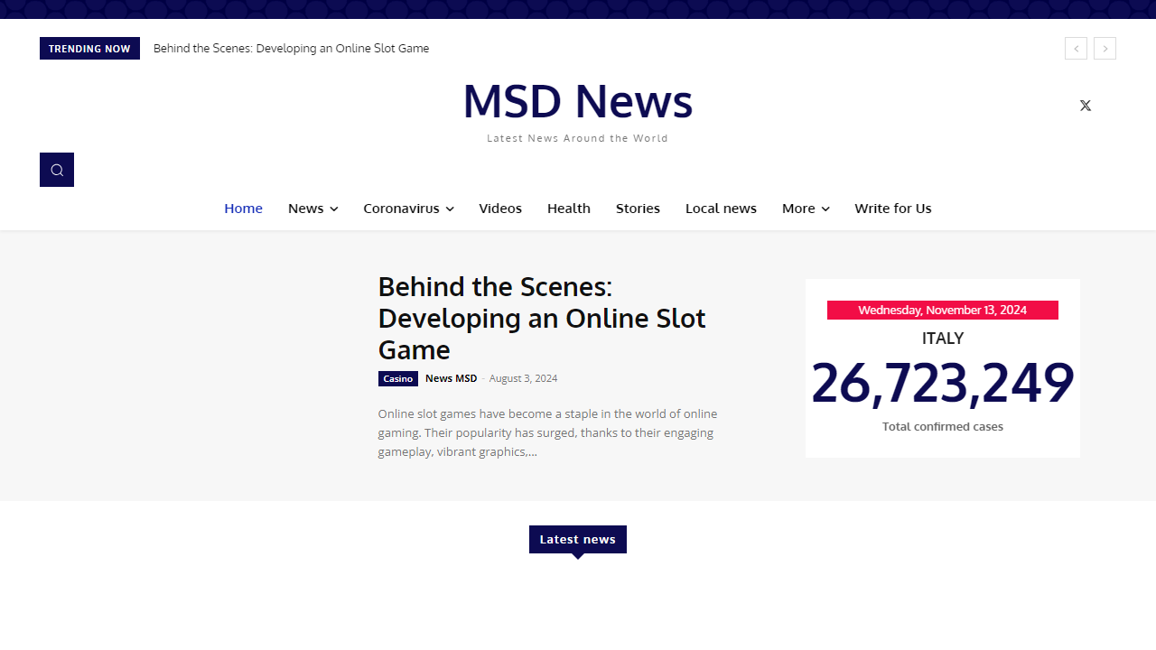Click the previous trending story arrow
Screen dimensions: 1156x650
[1076, 48]
